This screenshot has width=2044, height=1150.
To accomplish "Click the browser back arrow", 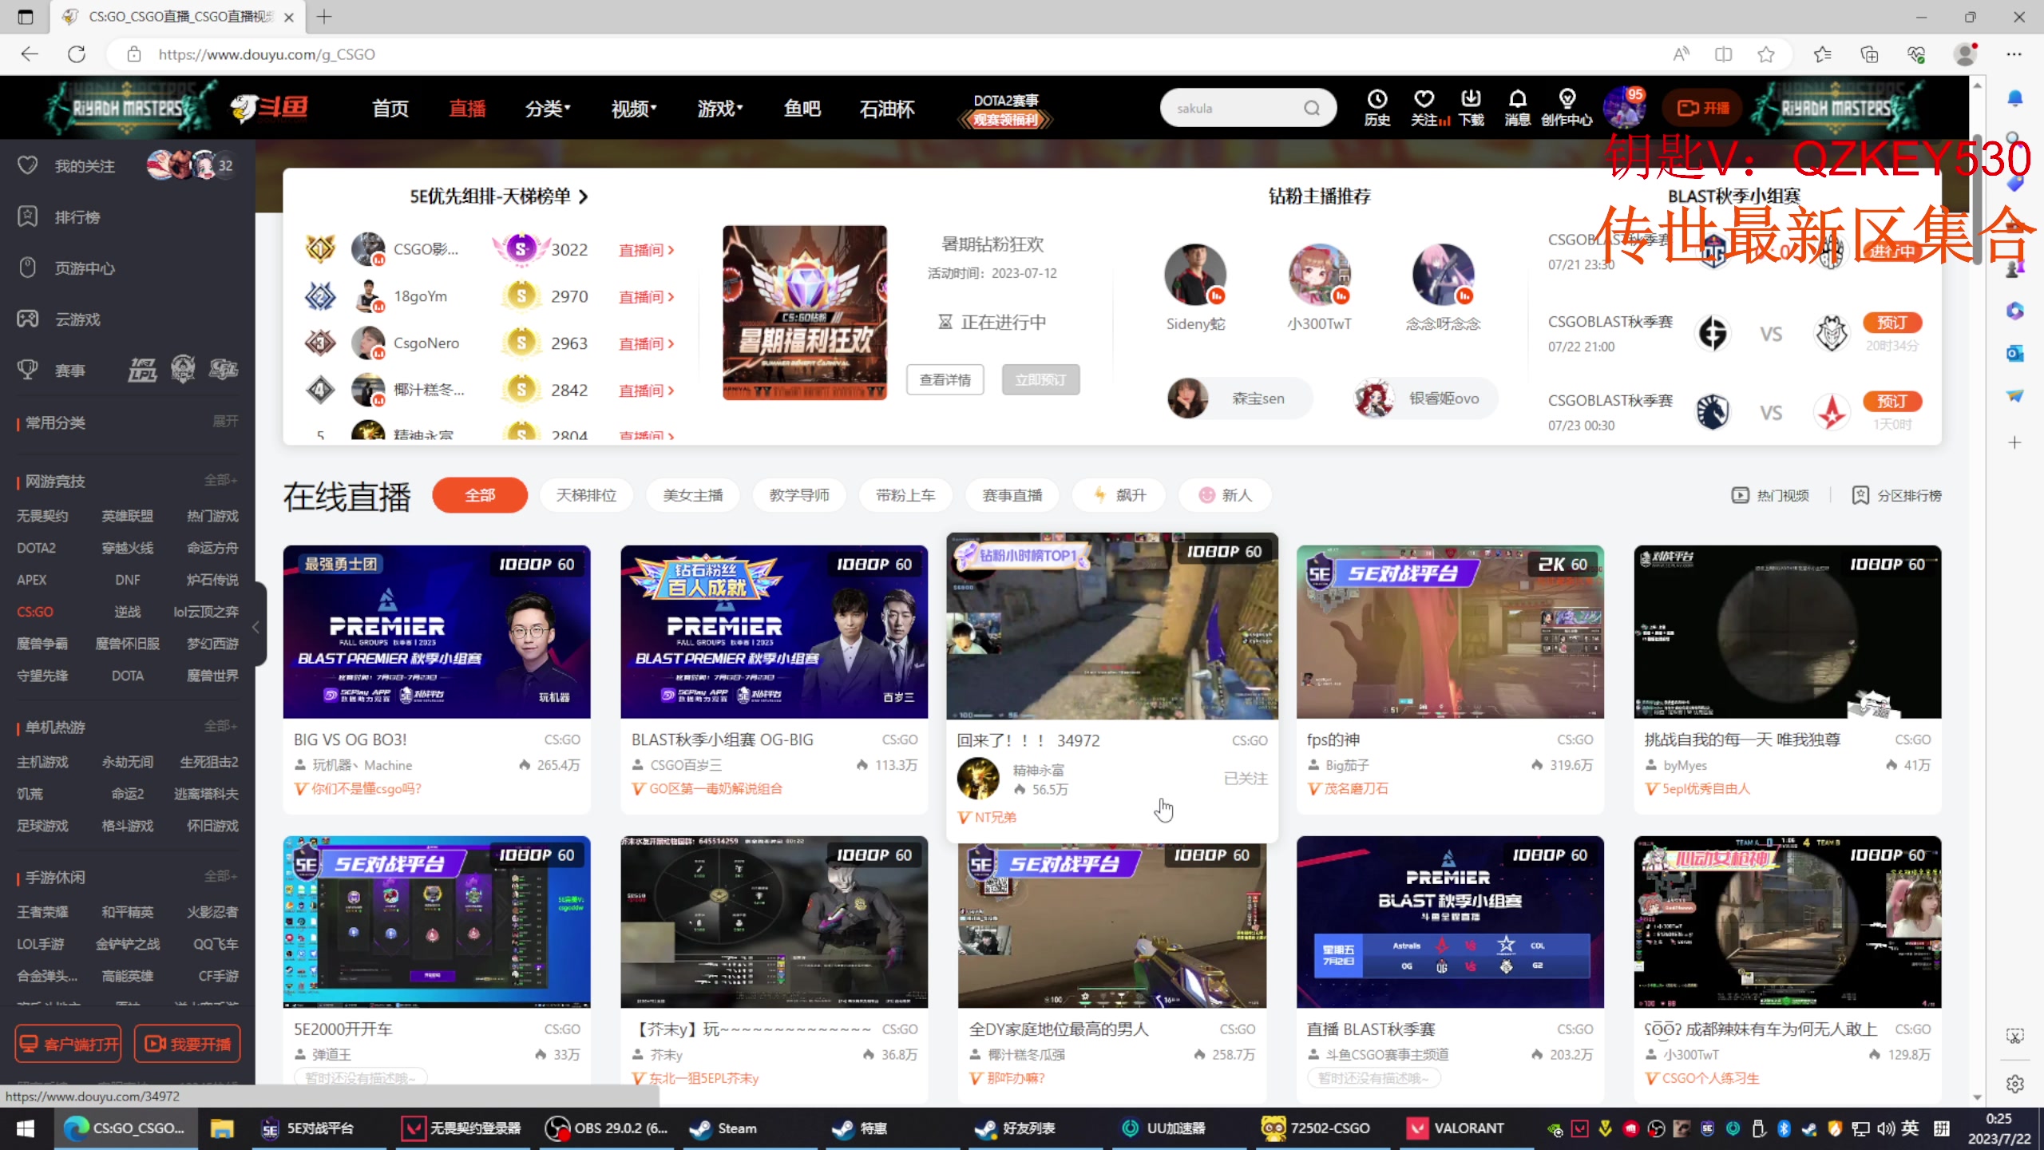I will pyautogui.click(x=30, y=54).
